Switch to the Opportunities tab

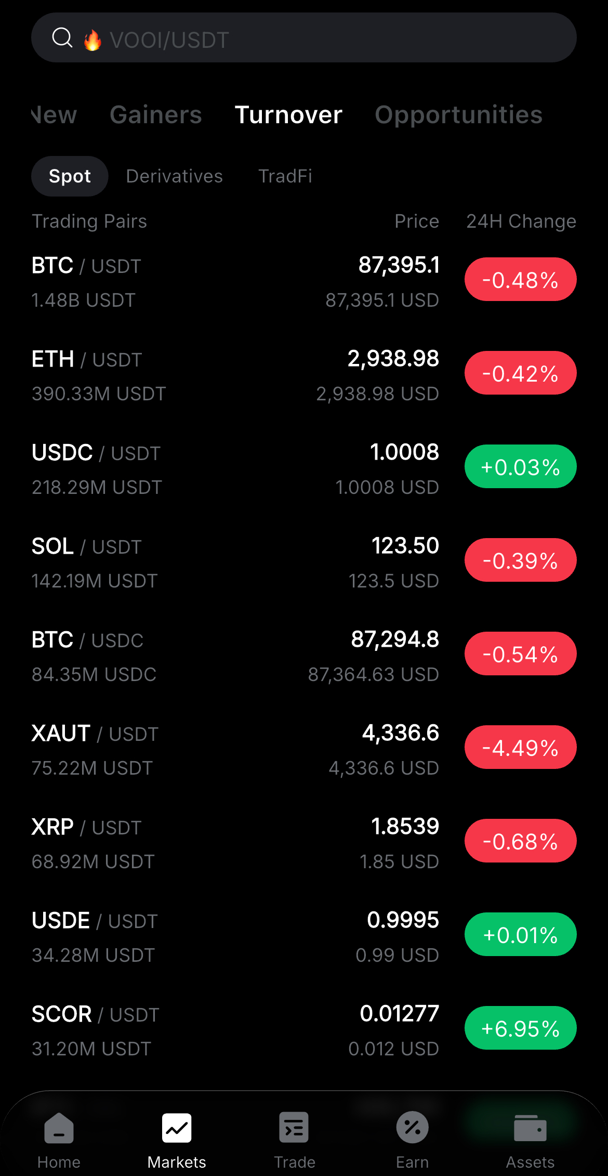[458, 115]
